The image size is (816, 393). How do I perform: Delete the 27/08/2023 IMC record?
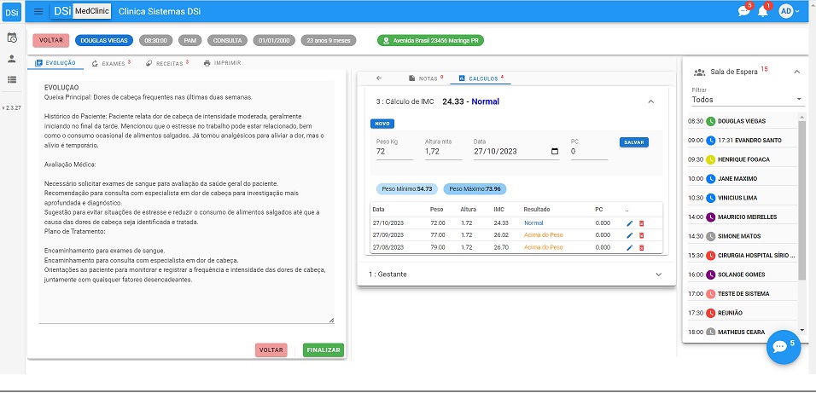pos(642,247)
